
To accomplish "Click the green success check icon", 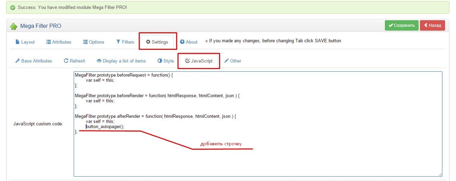I will pos(13,7).
